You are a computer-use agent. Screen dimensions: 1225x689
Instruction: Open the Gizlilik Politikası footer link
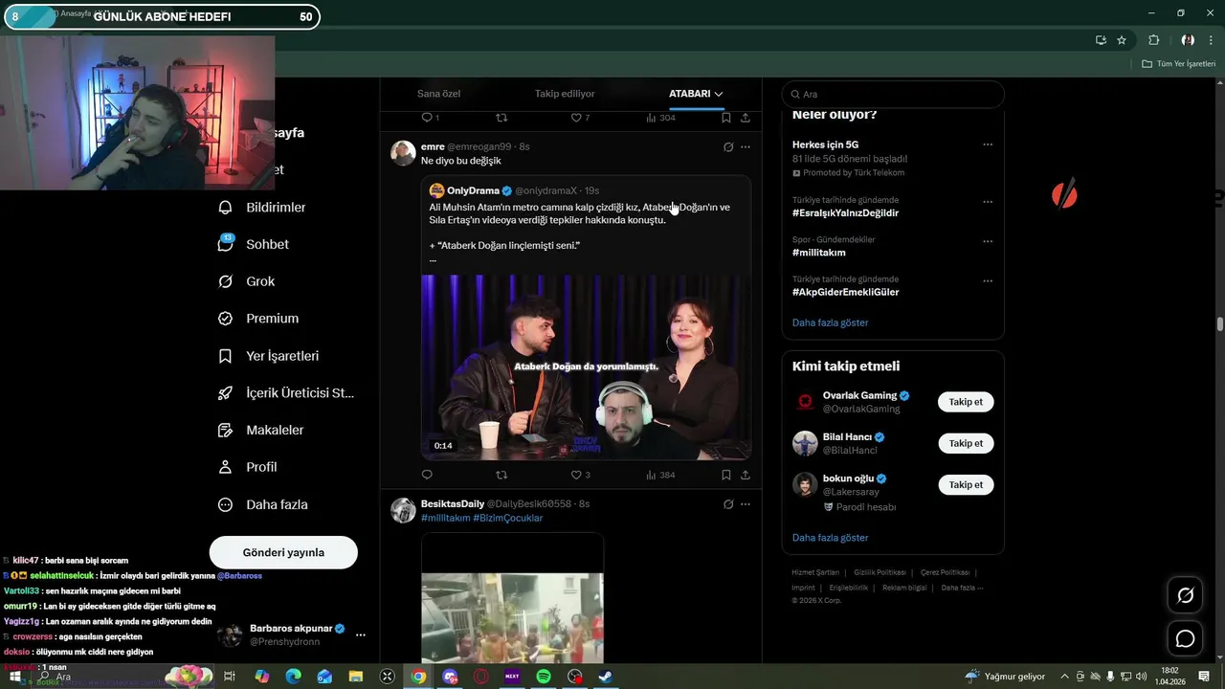[x=880, y=572]
